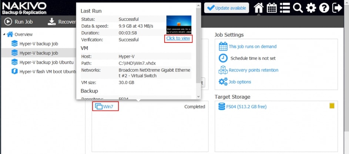The width and height of the screenshot is (349, 154).
Task: Open the Activities list icon
Action: [x=285, y=8]
